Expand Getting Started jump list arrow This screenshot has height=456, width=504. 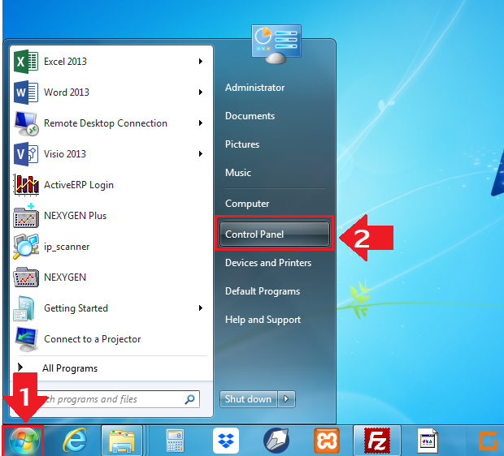coord(201,308)
